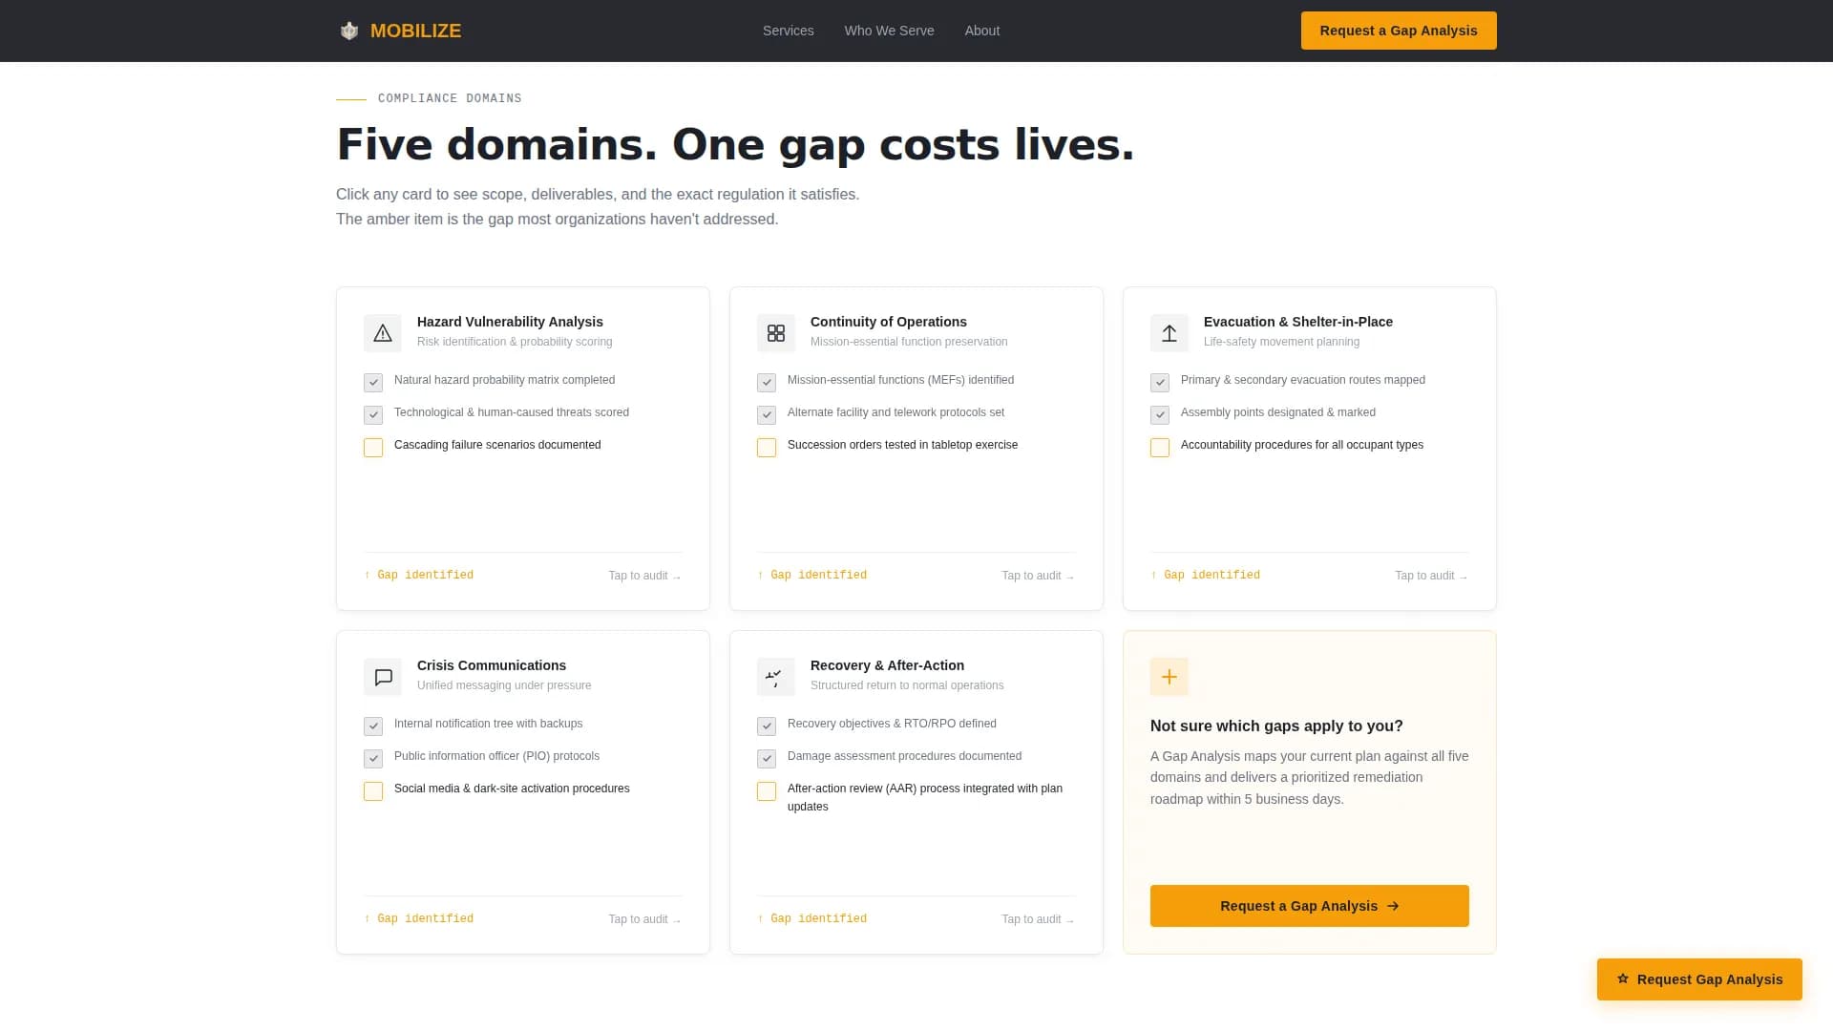Open the Who We Serve nav item
The image size is (1833, 1031).
pyautogui.click(x=889, y=31)
